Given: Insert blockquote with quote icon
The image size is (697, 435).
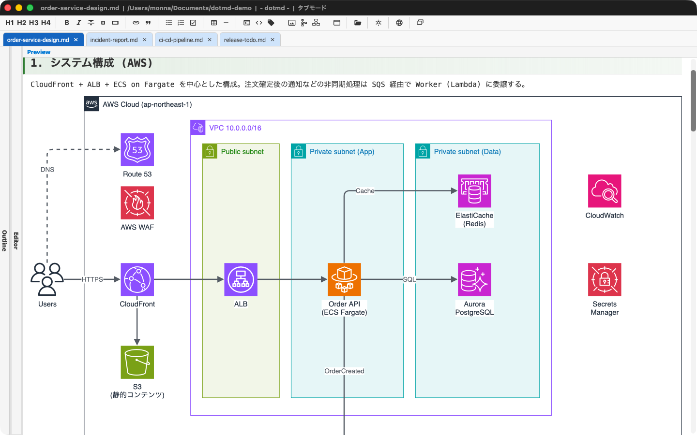Looking at the screenshot, I should tap(148, 23).
